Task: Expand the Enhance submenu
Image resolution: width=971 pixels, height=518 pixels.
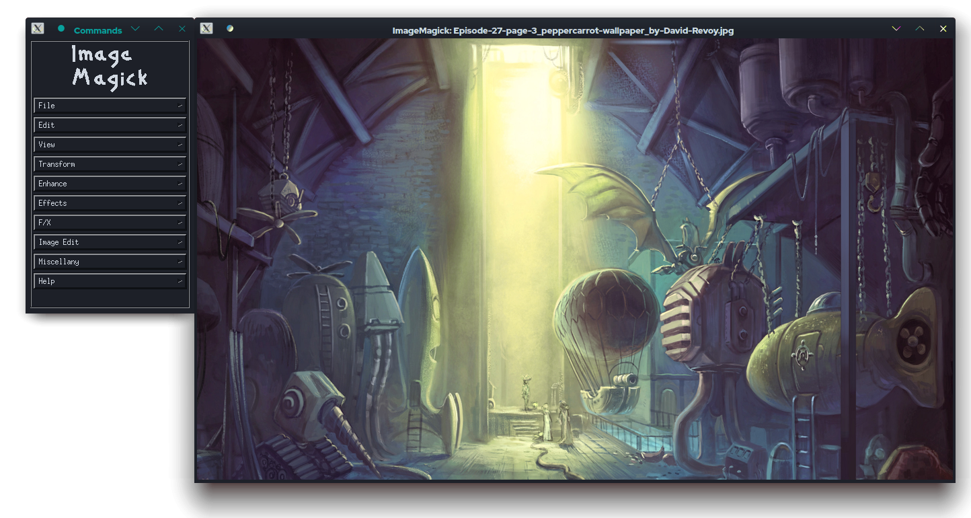Action: click(110, 184)
